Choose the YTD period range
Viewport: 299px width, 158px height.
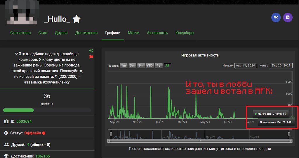pyautogui.click(x=150, y=65)
